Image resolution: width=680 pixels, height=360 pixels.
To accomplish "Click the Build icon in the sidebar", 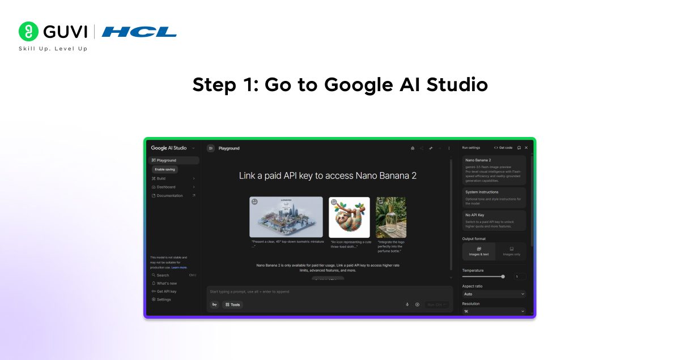I will (x=154, y=178).
